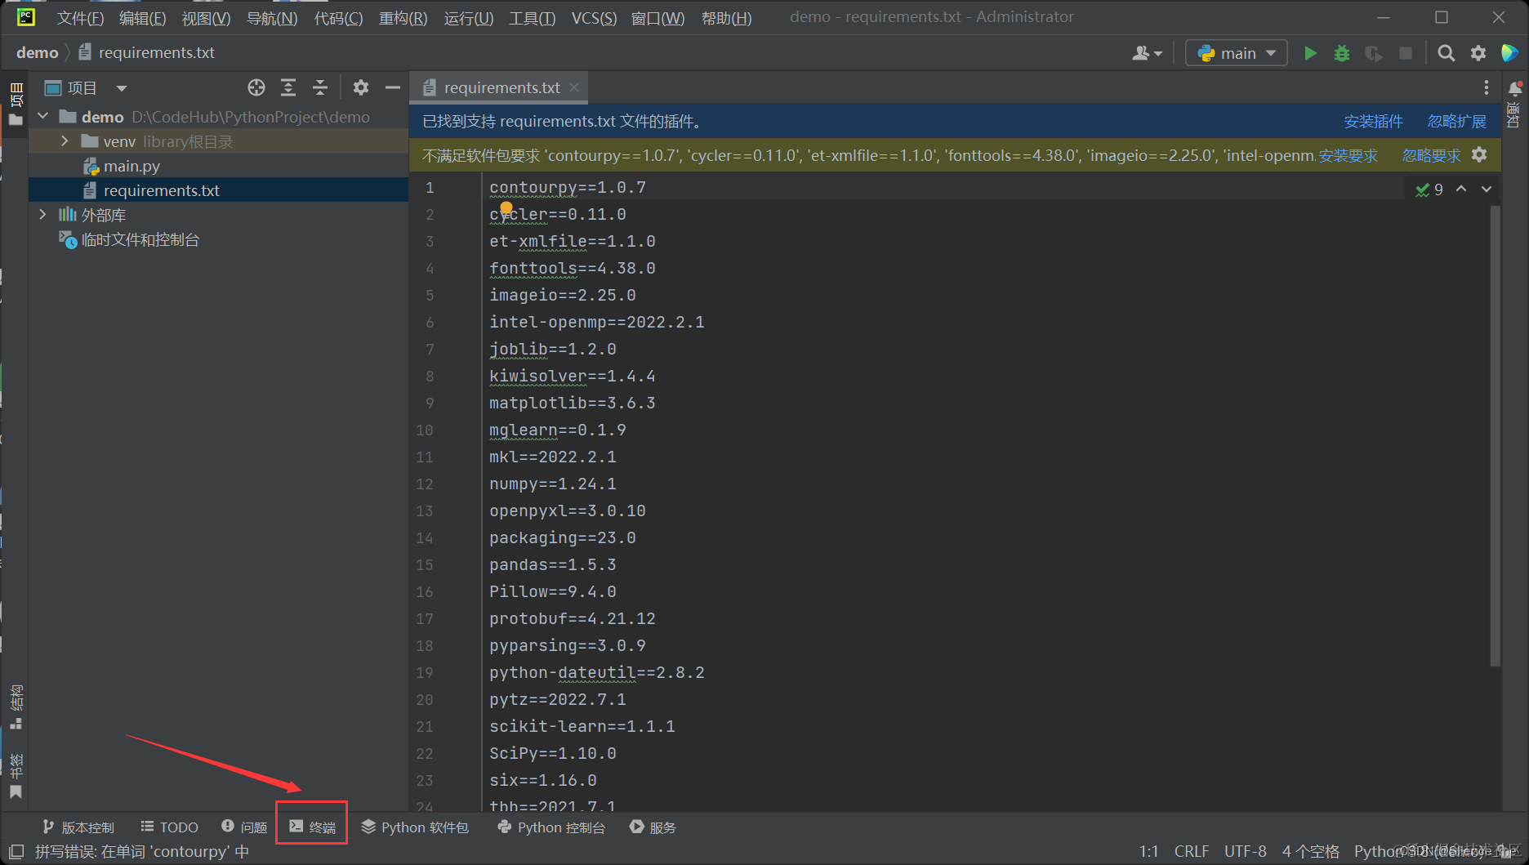Click the intention lightbulb on line 2
The height and width of the screenshot is (865, 1529).
(x=506, y=208)
